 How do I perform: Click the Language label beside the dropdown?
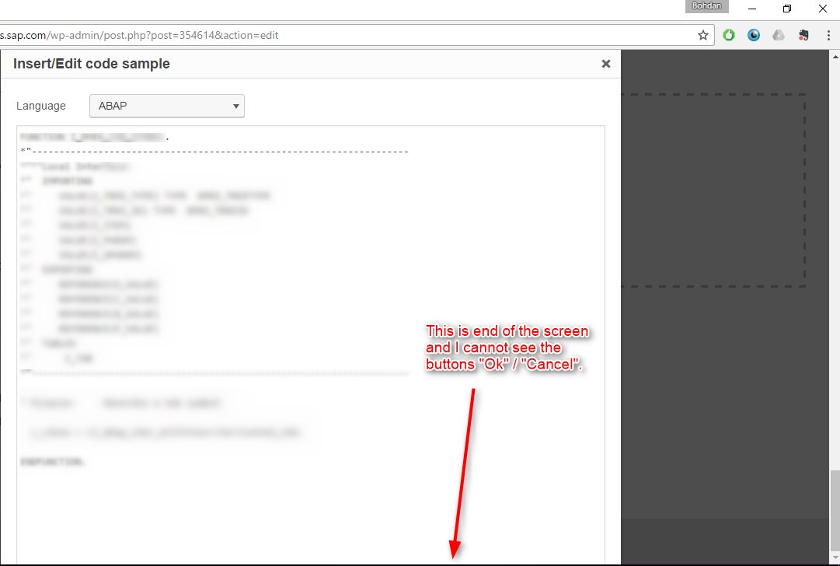pyautogui.click(x=41, y=106)
